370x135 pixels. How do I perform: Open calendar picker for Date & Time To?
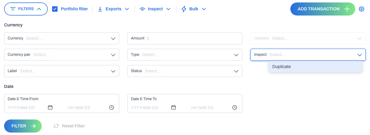(174, 108)
